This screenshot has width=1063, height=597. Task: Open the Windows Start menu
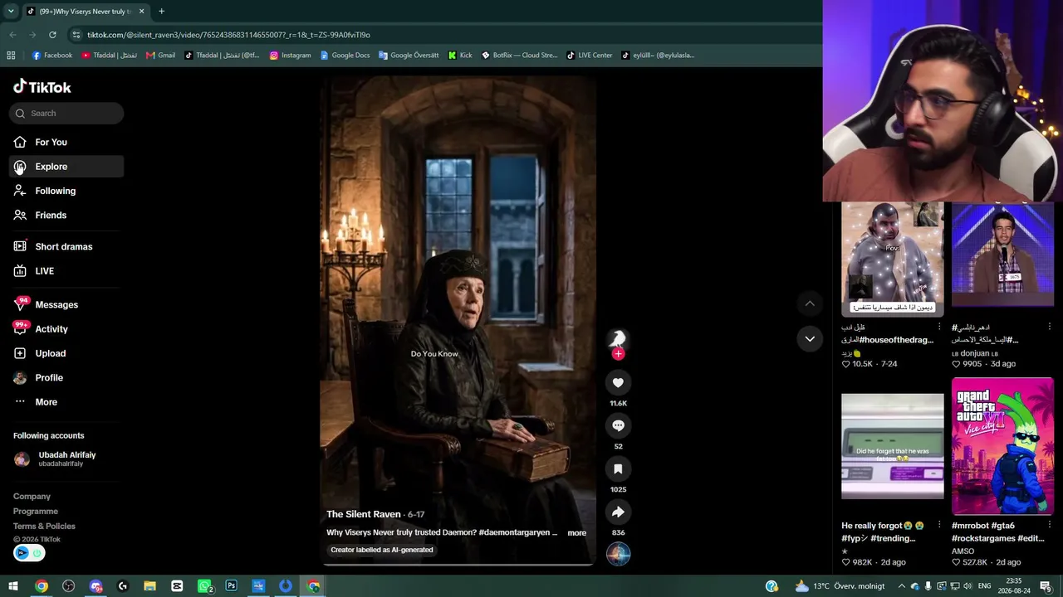pos(13,586)
